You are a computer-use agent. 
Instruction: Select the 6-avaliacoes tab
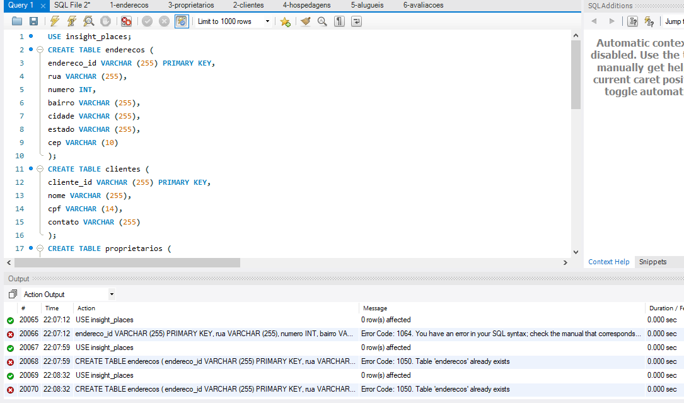click(x=423, y=5)
